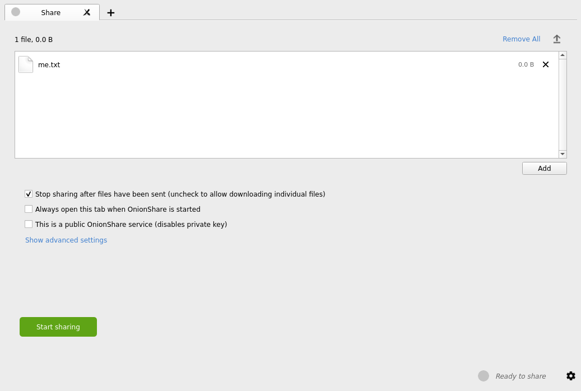Switch to the Share tab
The width and height of the screenshot is (581, 391).
coord(51,12)
